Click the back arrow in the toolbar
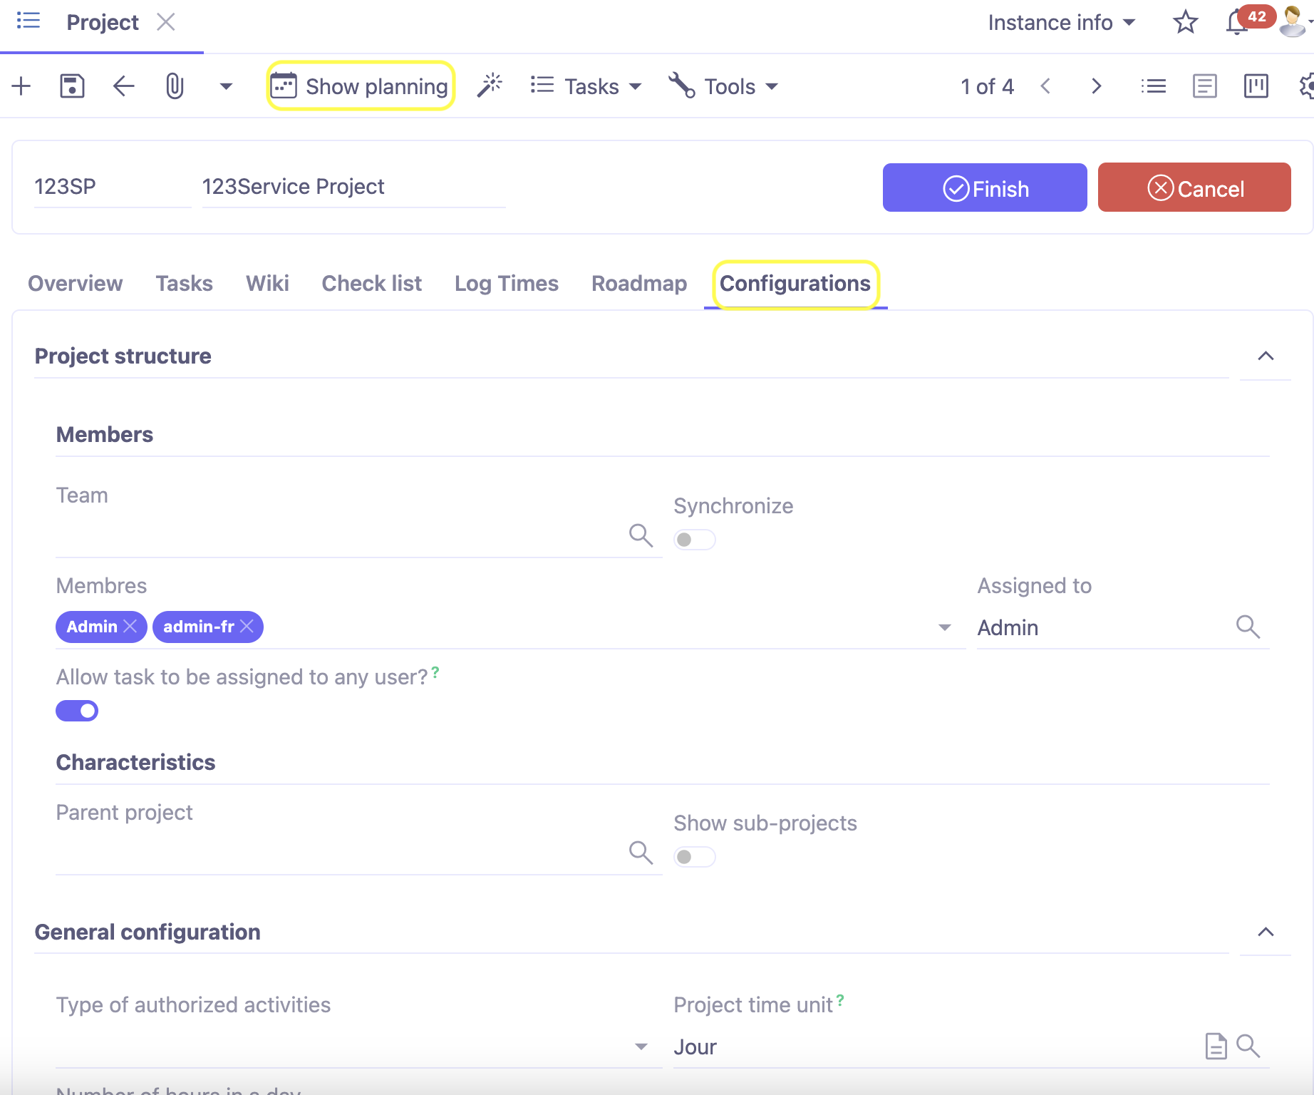This screenshot has width=1314, height=1095. coord(123,86)
